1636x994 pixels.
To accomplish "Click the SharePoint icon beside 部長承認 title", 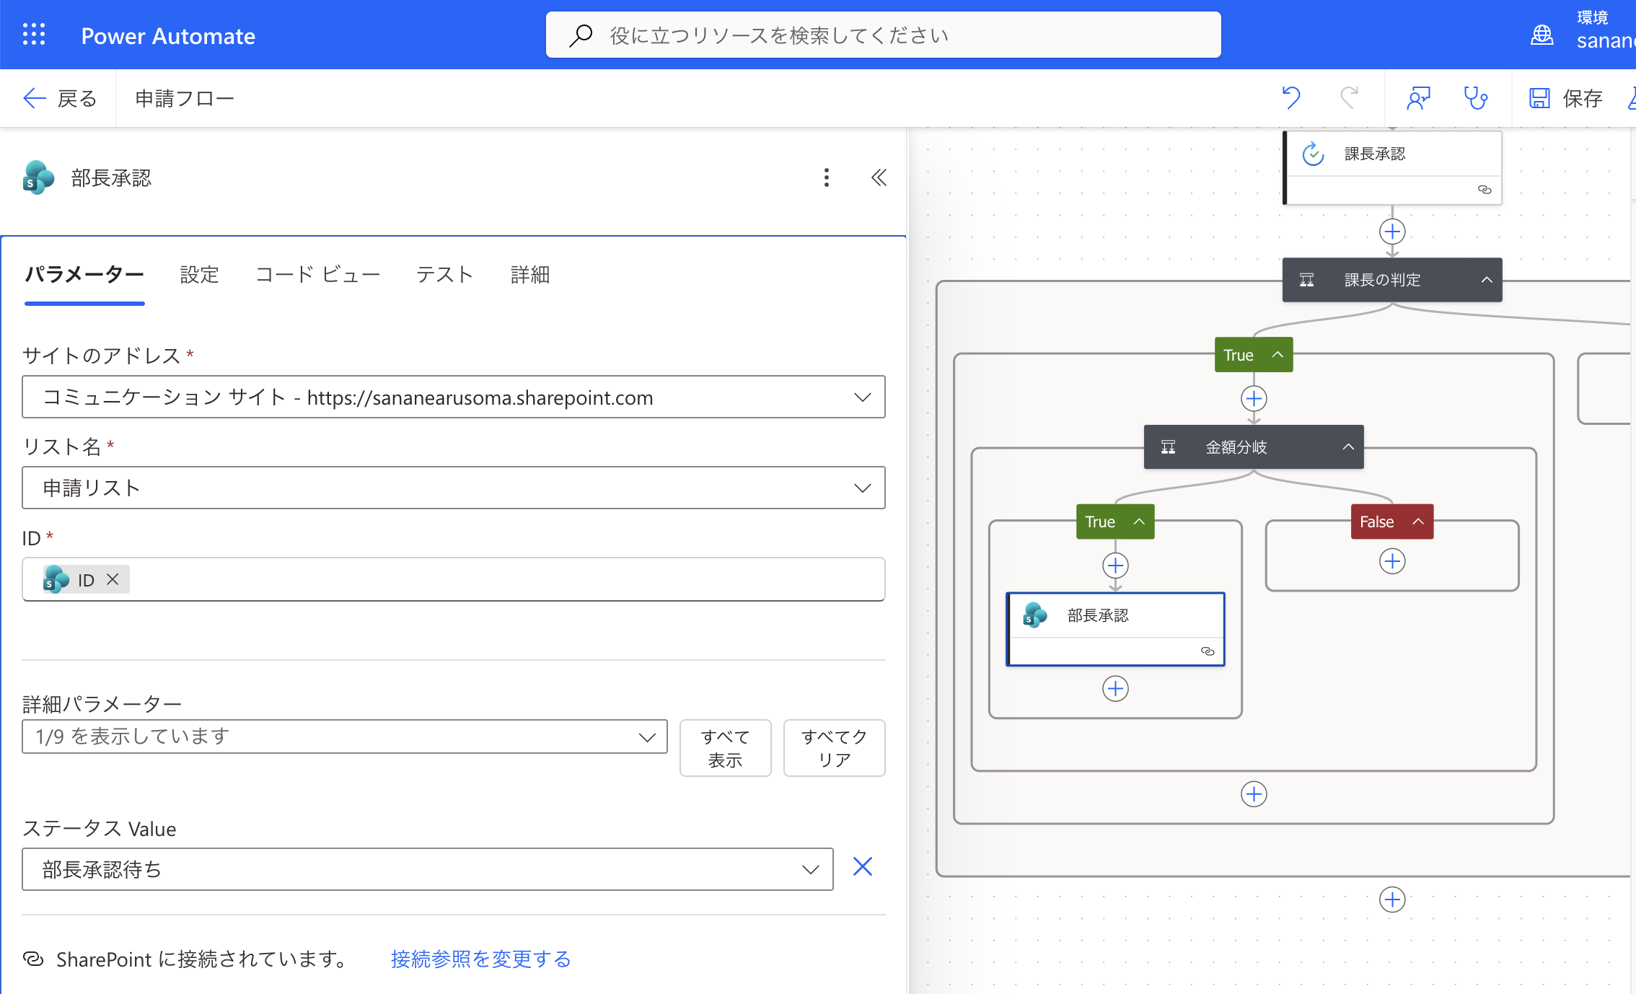I will [38, 177].
